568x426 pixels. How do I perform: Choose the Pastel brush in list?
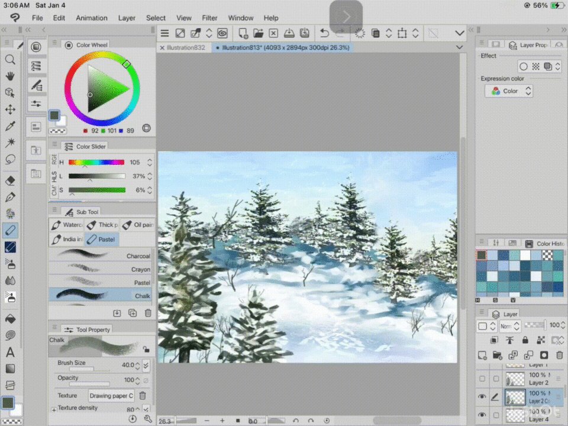[101, 282]
